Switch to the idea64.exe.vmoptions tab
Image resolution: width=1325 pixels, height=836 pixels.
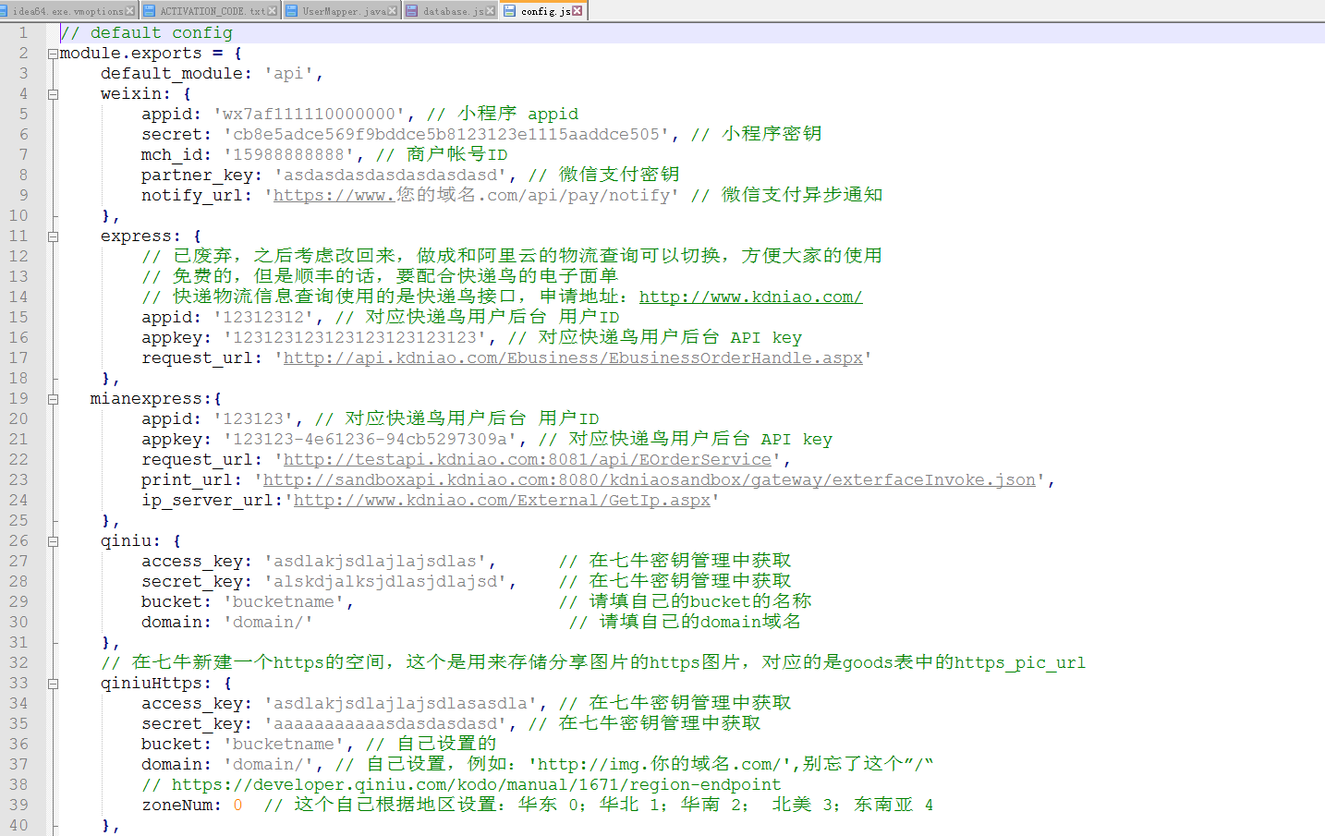[x=67, y=11]
